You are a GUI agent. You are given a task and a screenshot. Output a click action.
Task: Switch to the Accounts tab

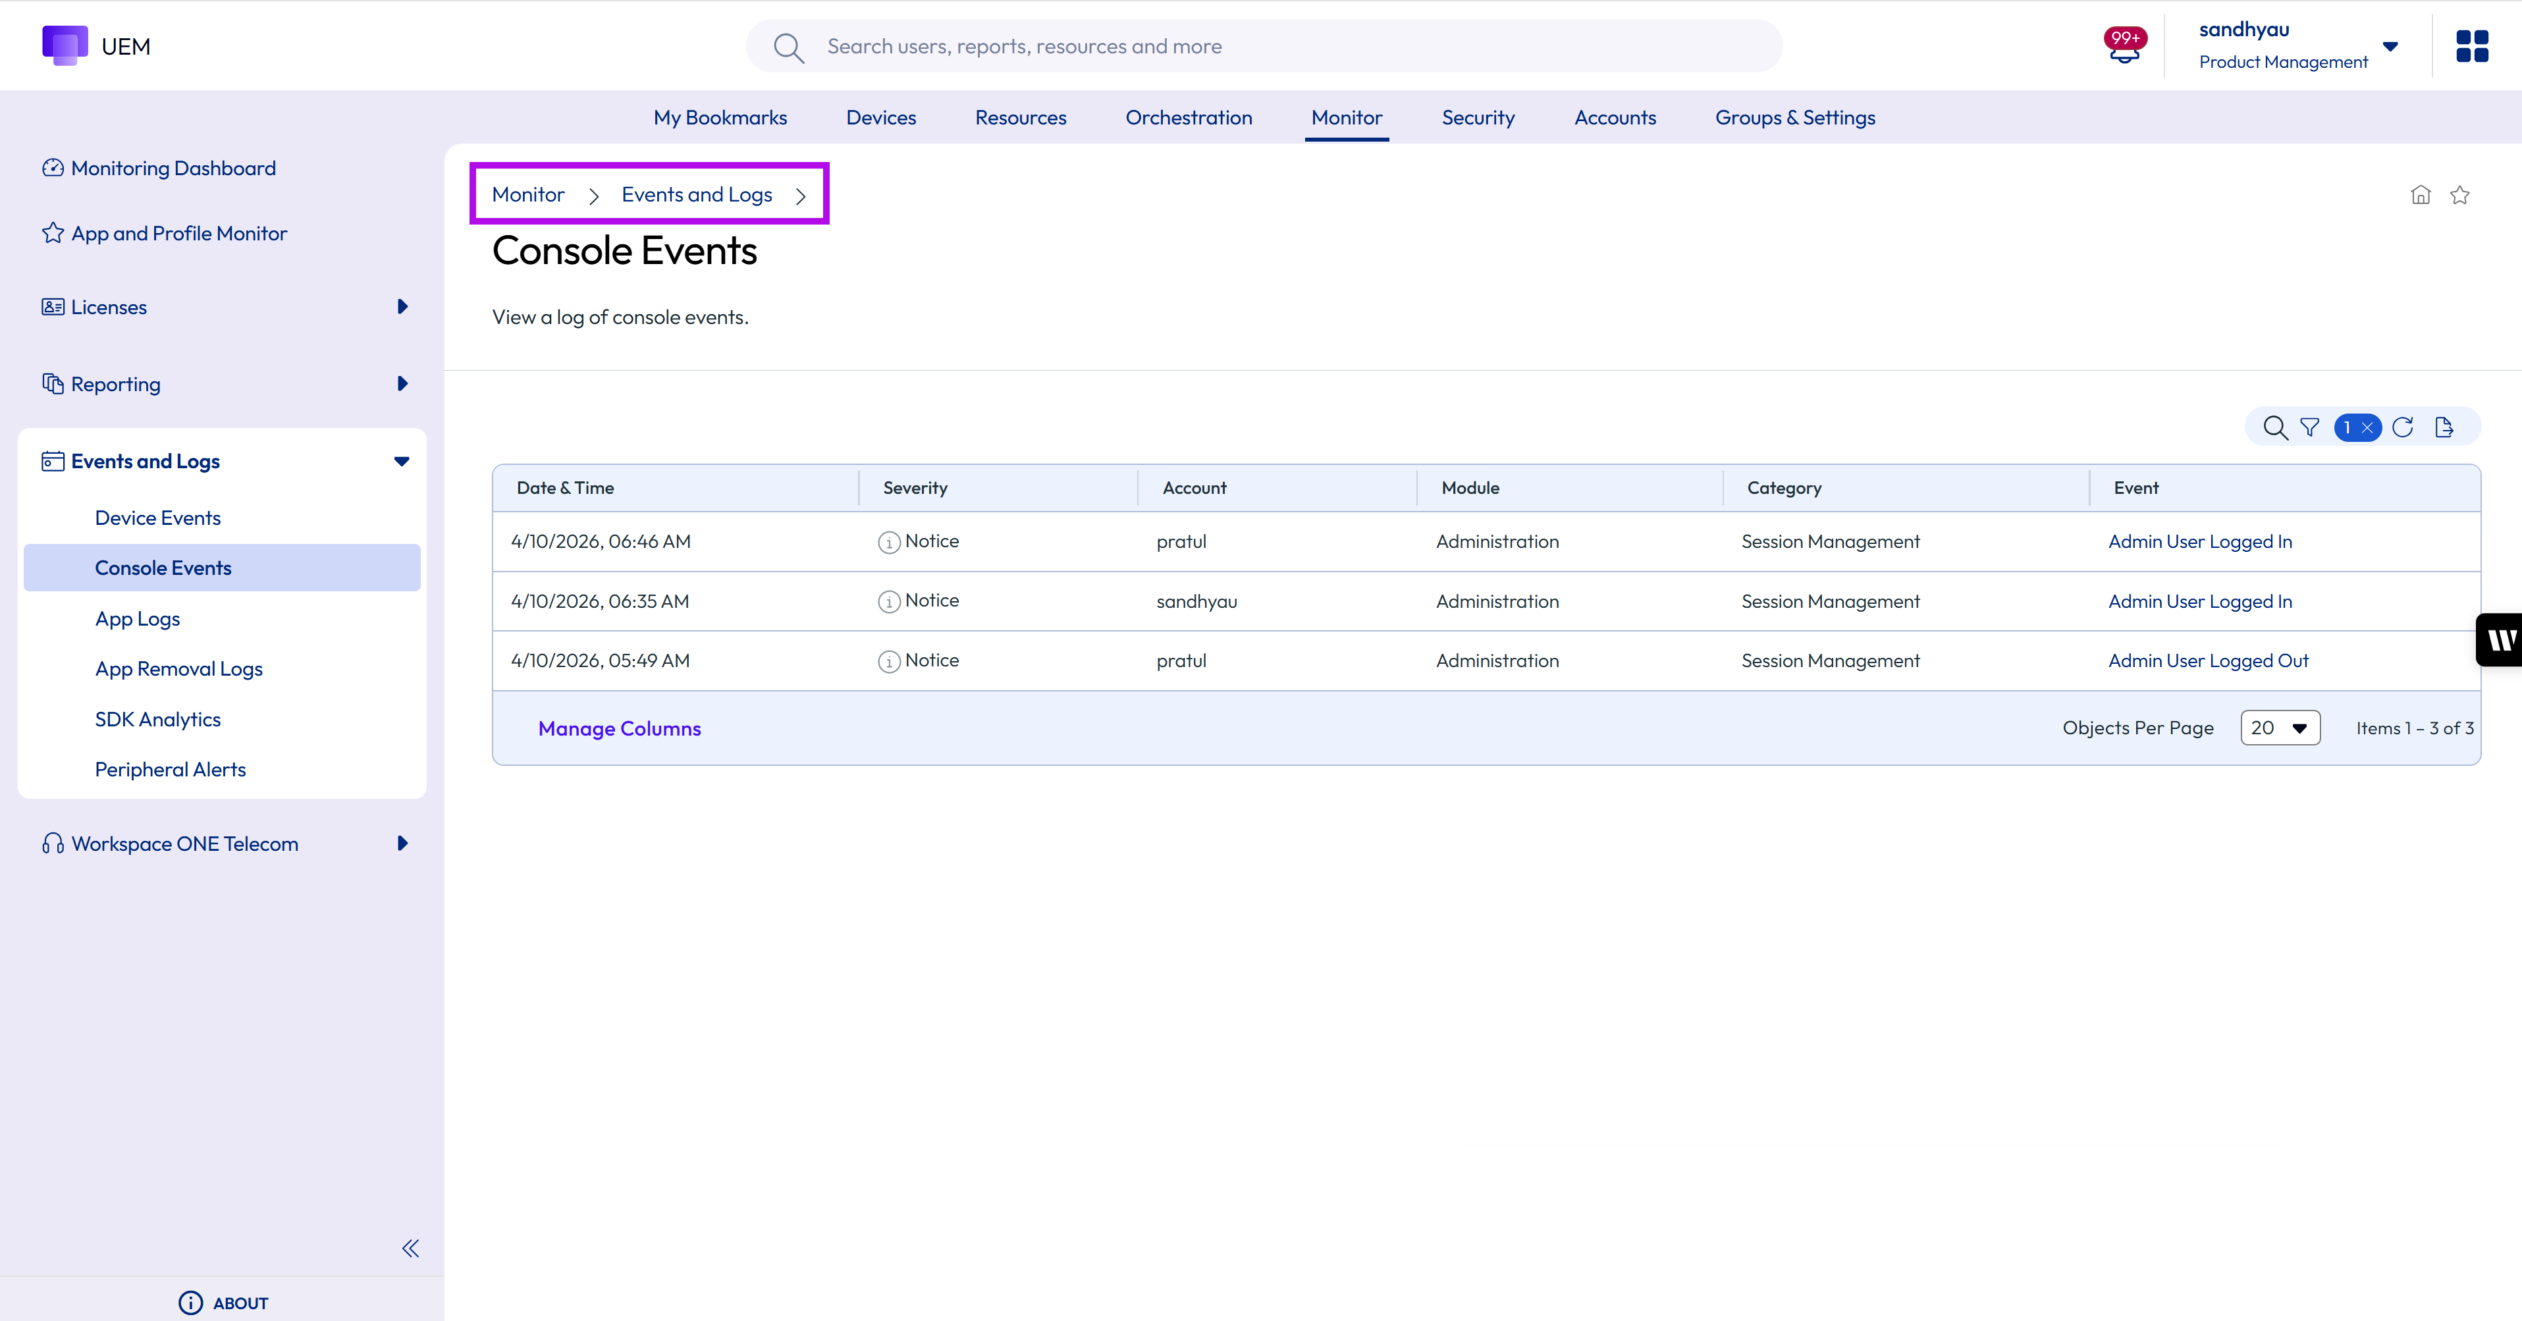pyautogui.click(x=1615, y=117)
